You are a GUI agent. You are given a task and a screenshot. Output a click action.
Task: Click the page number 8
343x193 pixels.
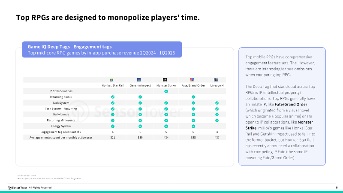(337, 188)
